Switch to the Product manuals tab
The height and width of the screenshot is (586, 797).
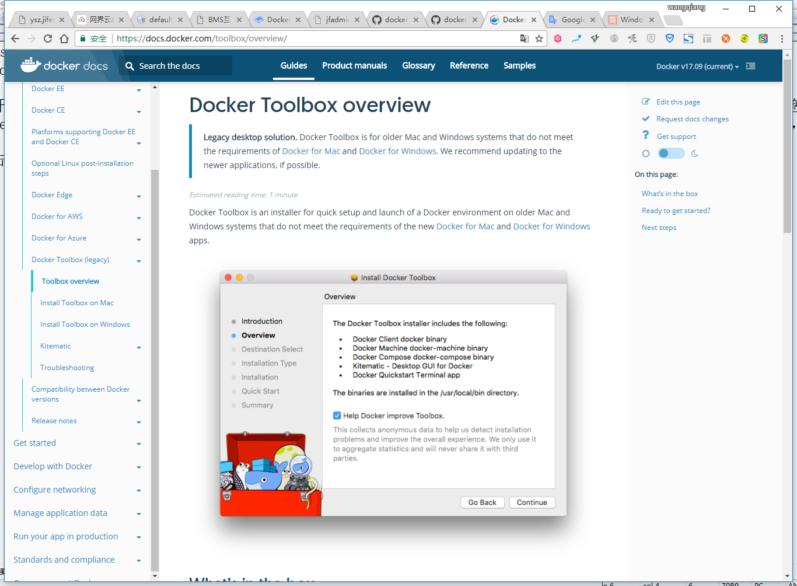[354, 65]
